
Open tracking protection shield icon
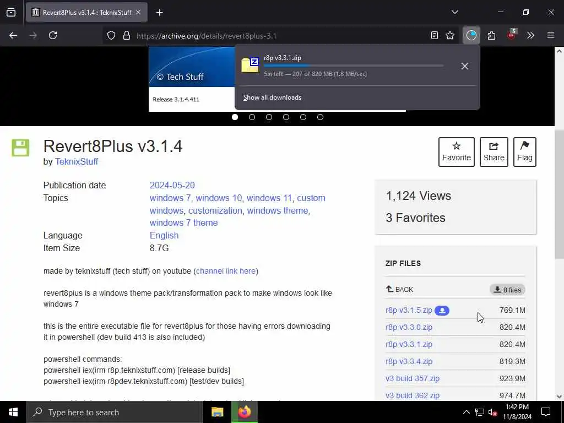click(x=111, y=36)
